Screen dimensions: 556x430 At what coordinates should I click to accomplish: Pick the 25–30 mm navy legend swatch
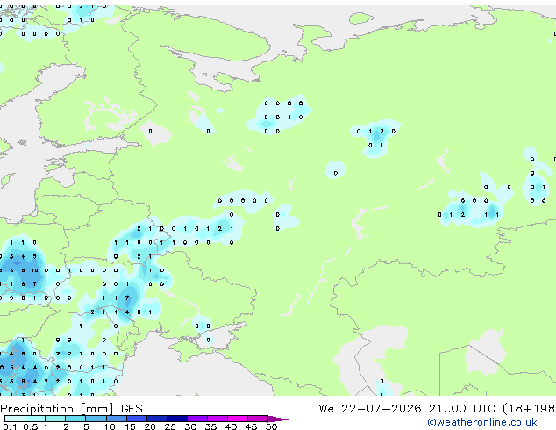(x=176, y=419)
